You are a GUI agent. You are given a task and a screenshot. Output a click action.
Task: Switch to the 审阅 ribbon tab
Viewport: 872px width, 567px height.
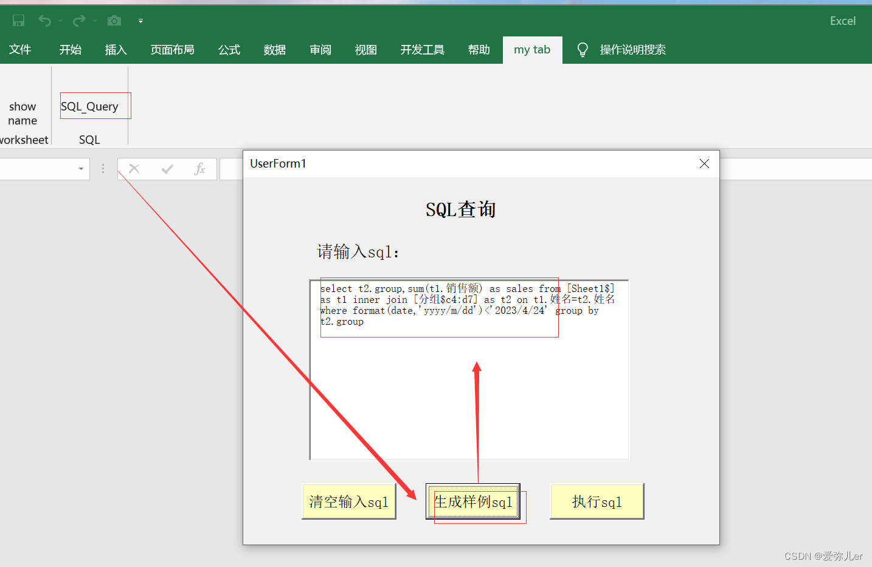(320, 50)
